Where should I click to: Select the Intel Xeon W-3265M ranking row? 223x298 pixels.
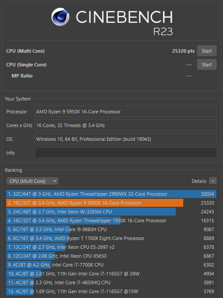111,212
